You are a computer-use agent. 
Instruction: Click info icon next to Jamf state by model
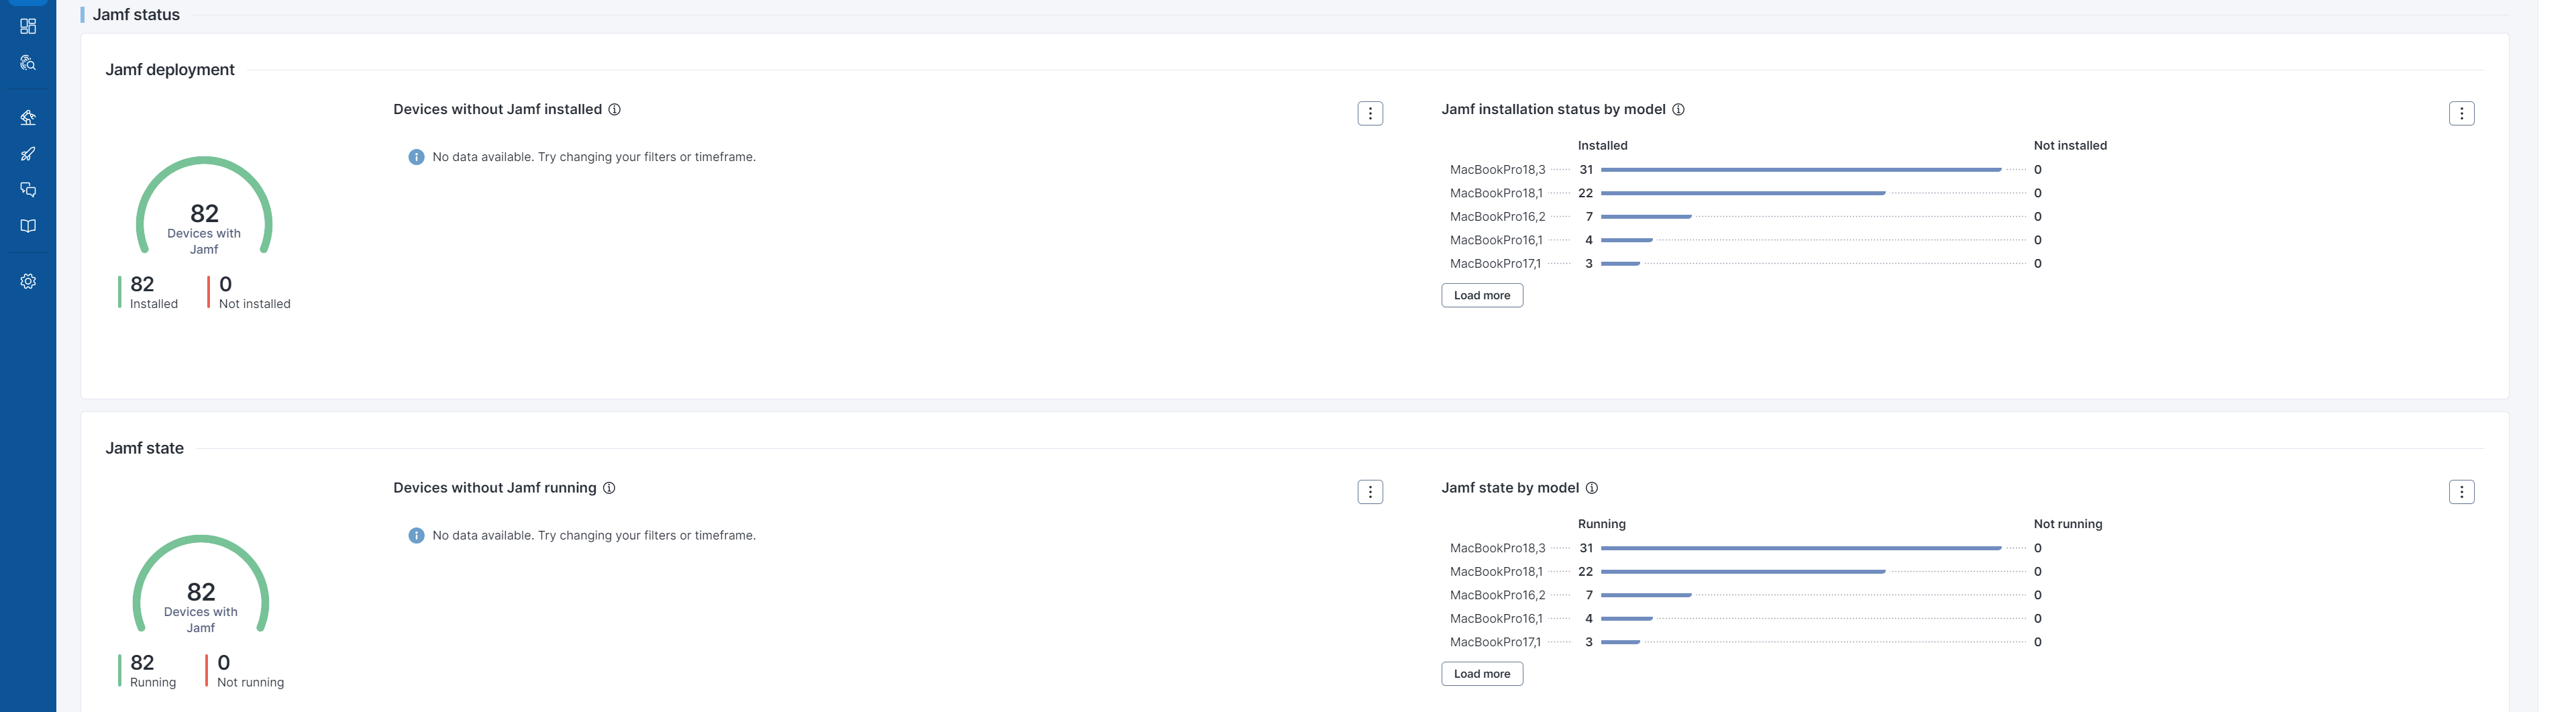(1592, 488)
